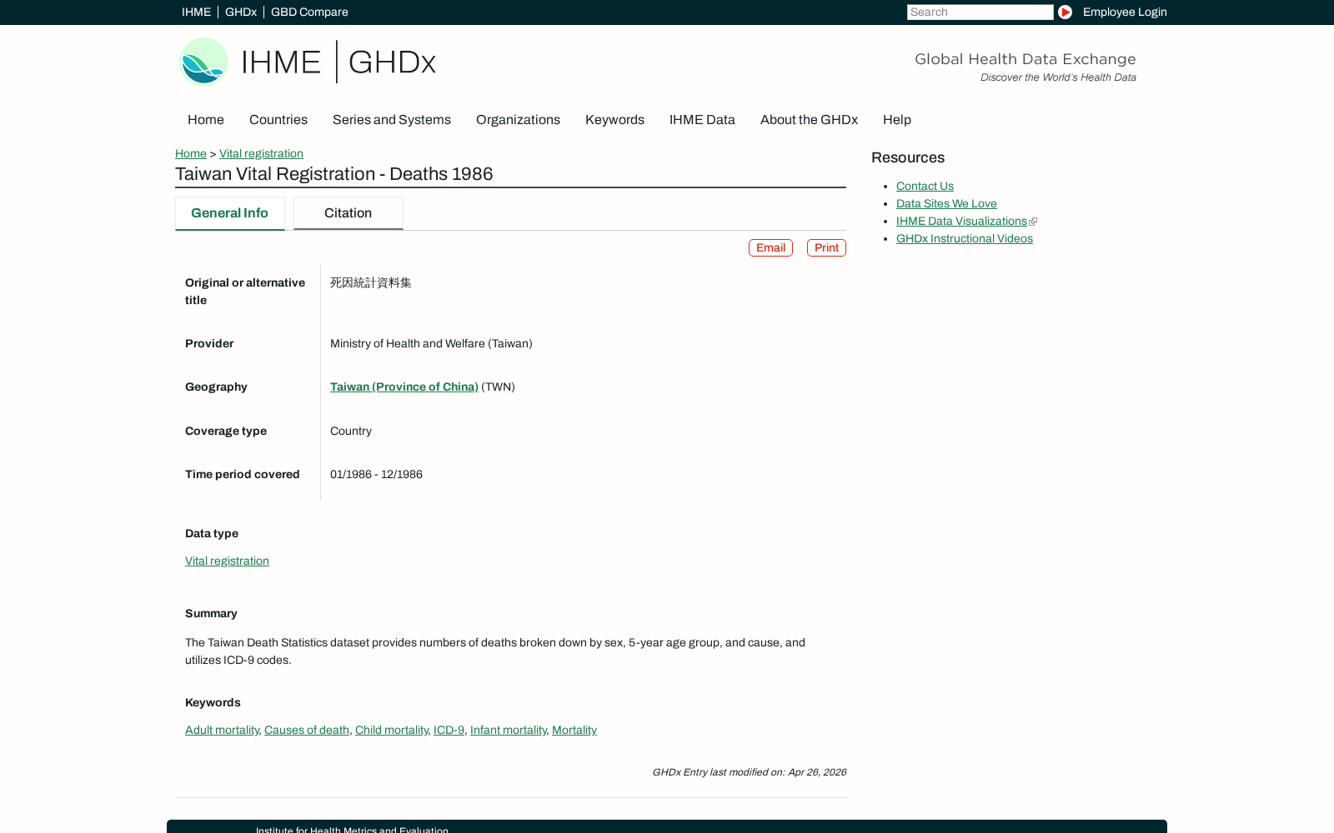Open About the GHDx menu item
Viewport: 1334px width, 833px height.
pos(809,120)
